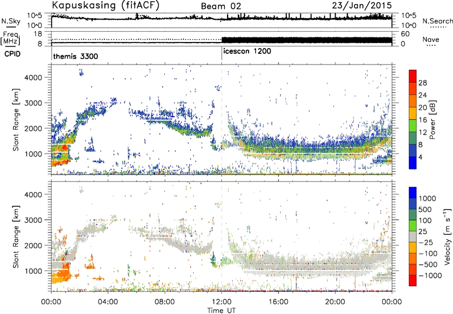The height and width of the screenshot is (314, 453).
Task: Click the '18' tick on frequency axis
Action: (x=38, y=33)
